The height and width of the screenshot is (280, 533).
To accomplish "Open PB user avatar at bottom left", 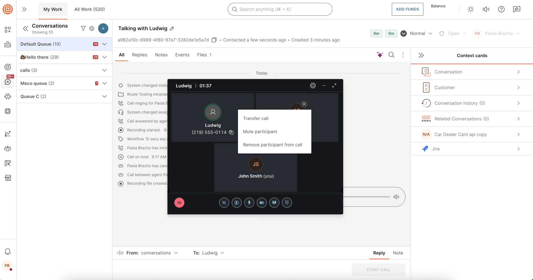I will pyautogui.click(x=7, y=266).
